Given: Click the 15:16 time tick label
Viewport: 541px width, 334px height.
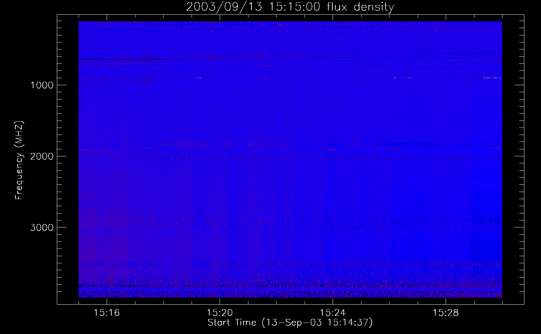Looking at the screenshot, I should pos(107,313).
